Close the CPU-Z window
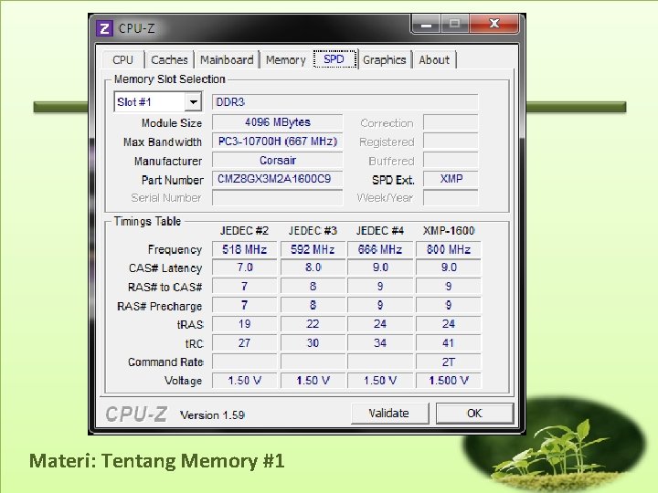This screenshot has height=493, width=658. pos(494,24)
